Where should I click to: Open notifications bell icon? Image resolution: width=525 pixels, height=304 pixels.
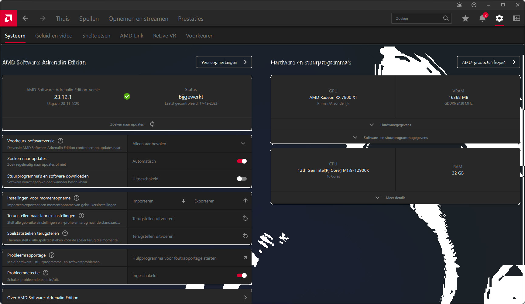click(x=482, y=19)
